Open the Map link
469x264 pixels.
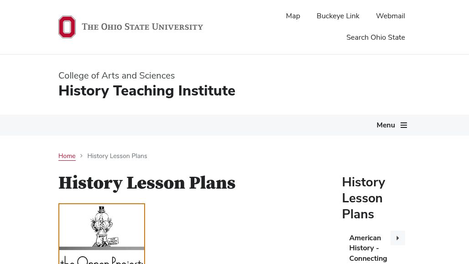coord(293,16)
